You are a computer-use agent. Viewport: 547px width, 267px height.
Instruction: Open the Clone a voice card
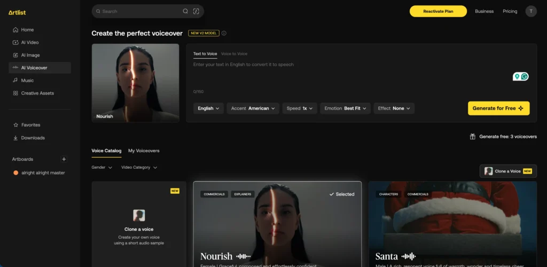coord(139,224)
